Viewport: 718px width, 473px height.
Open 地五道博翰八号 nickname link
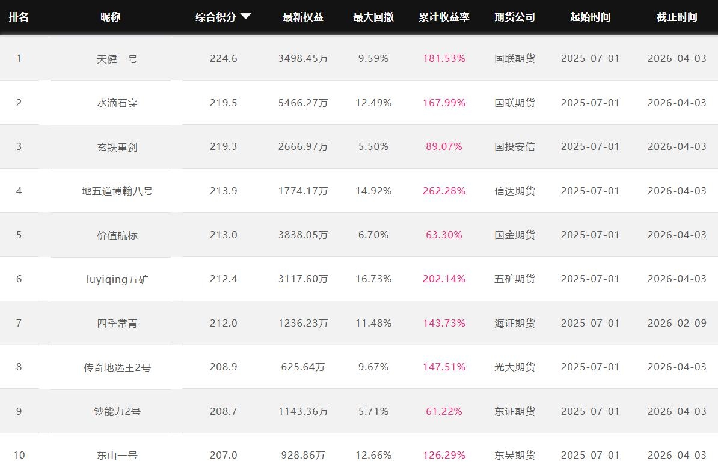coord(117,191)
